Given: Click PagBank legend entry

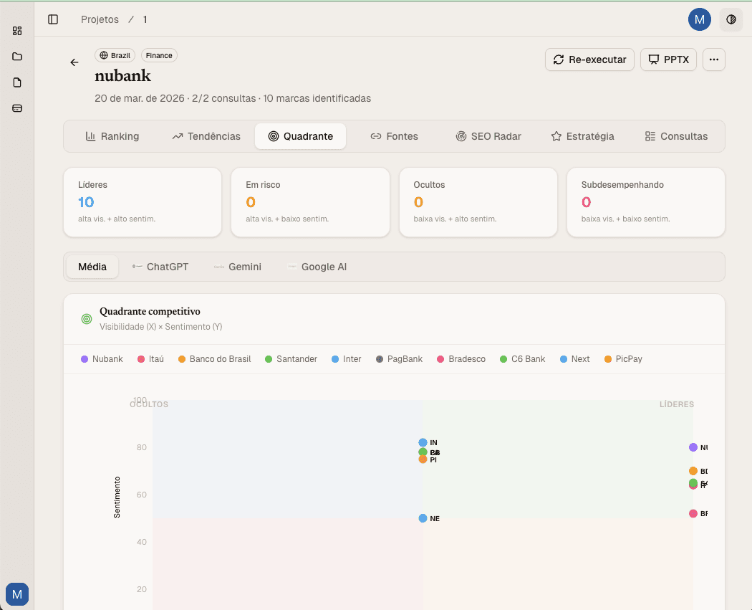Looking at the screenshot, I should tap(399, 359).
